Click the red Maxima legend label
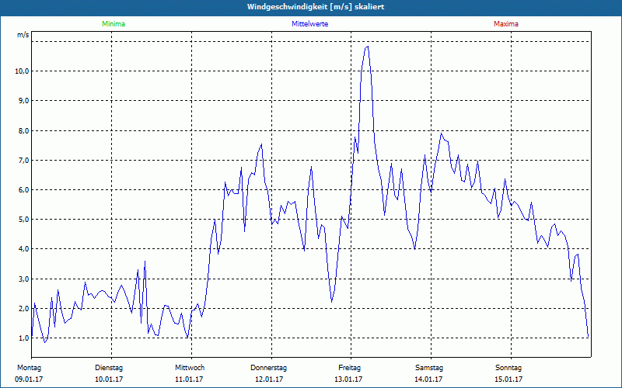Viewport: 622px width, 388px height. click(506, 24)
